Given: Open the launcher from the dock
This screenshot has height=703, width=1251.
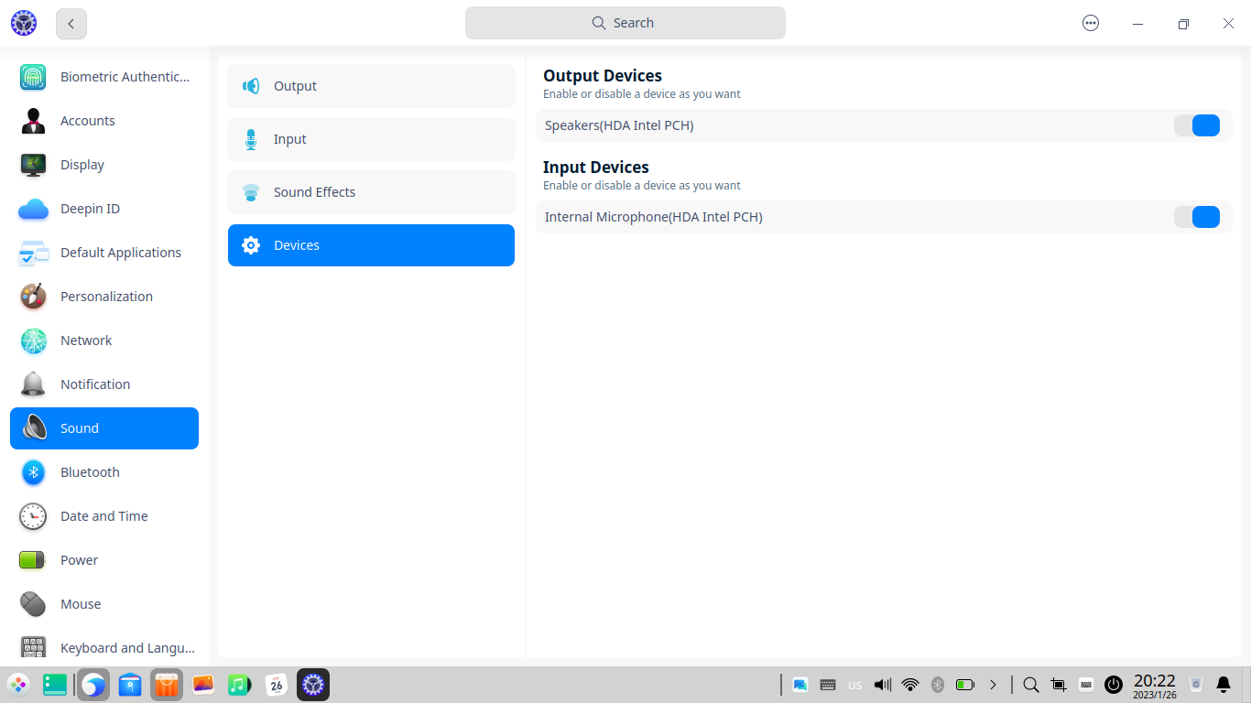Looking at the screenshot, I should 18,685.
